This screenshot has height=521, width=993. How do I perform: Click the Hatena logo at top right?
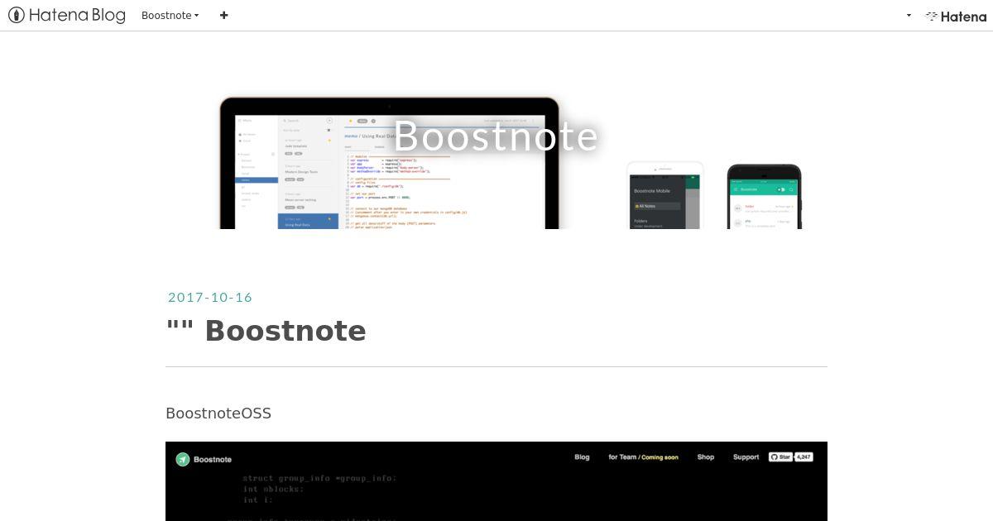click(956, 16)
